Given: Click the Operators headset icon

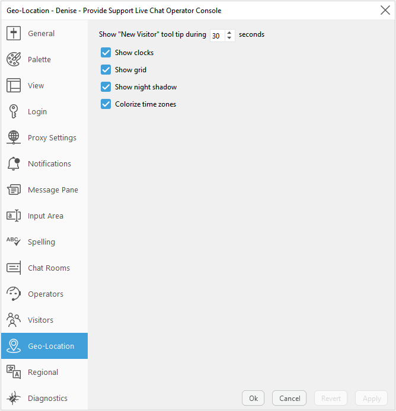Looking at the screenshot, I should coord(14,294).
